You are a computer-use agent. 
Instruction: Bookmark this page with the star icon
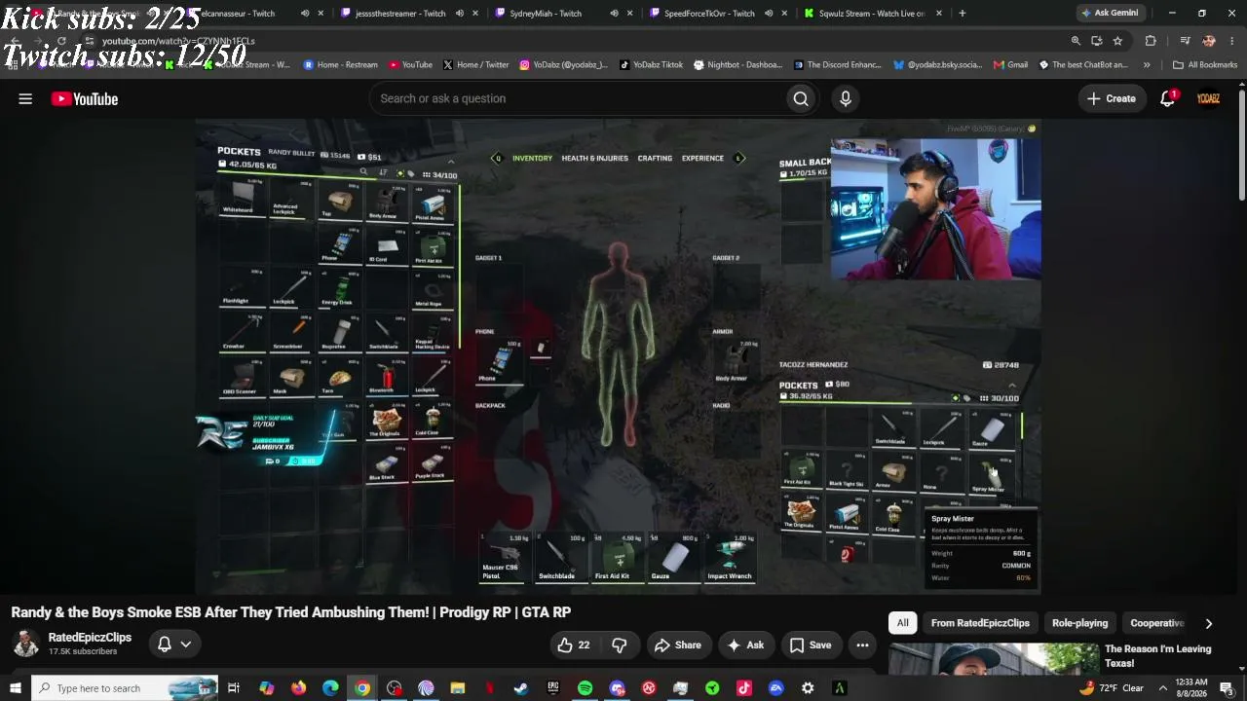coord(1117,41)
